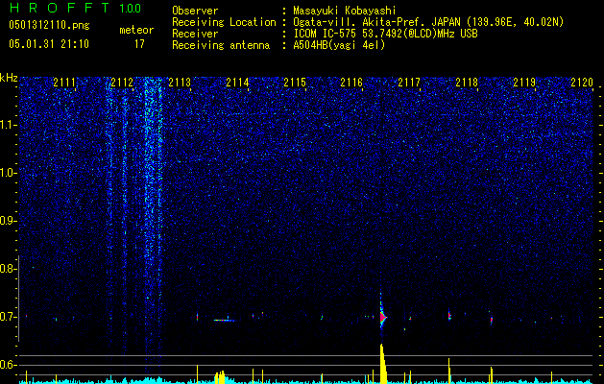Click the Receiving antenna field label
This screenshot has height=384, width=604.
[221, 45]
